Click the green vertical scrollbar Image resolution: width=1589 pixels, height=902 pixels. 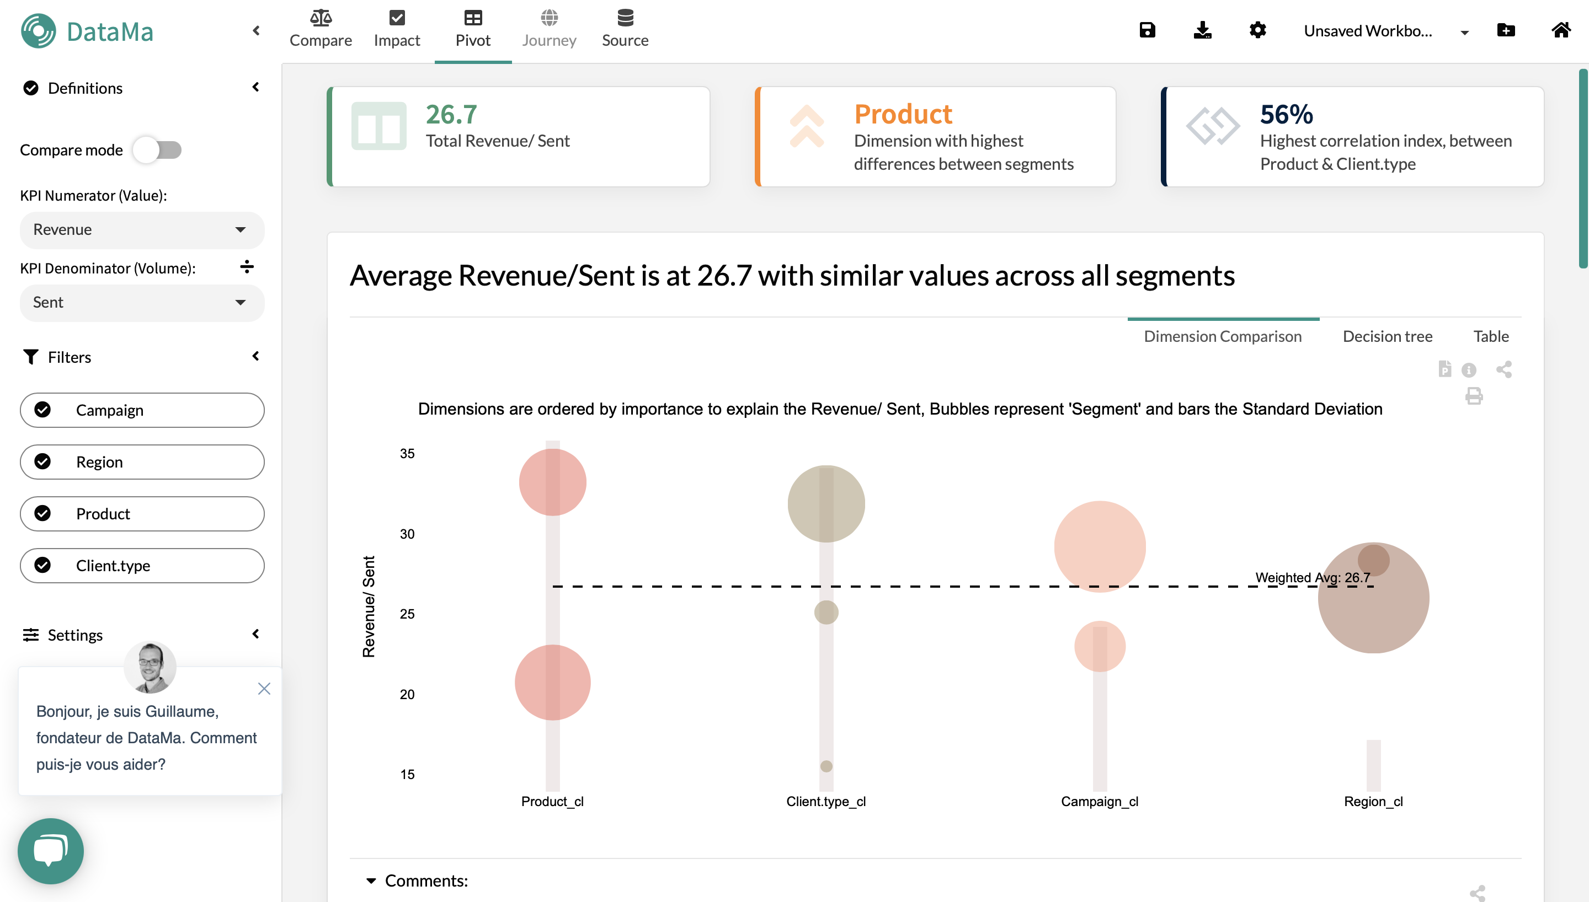1583,169
